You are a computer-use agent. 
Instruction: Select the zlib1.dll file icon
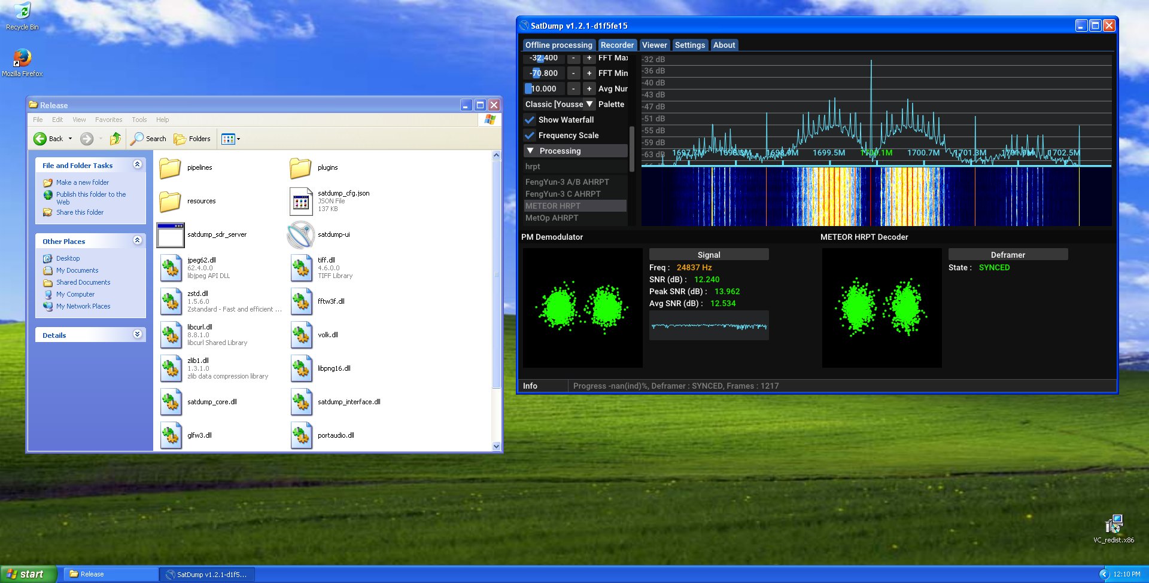click(x=171, y=369)
